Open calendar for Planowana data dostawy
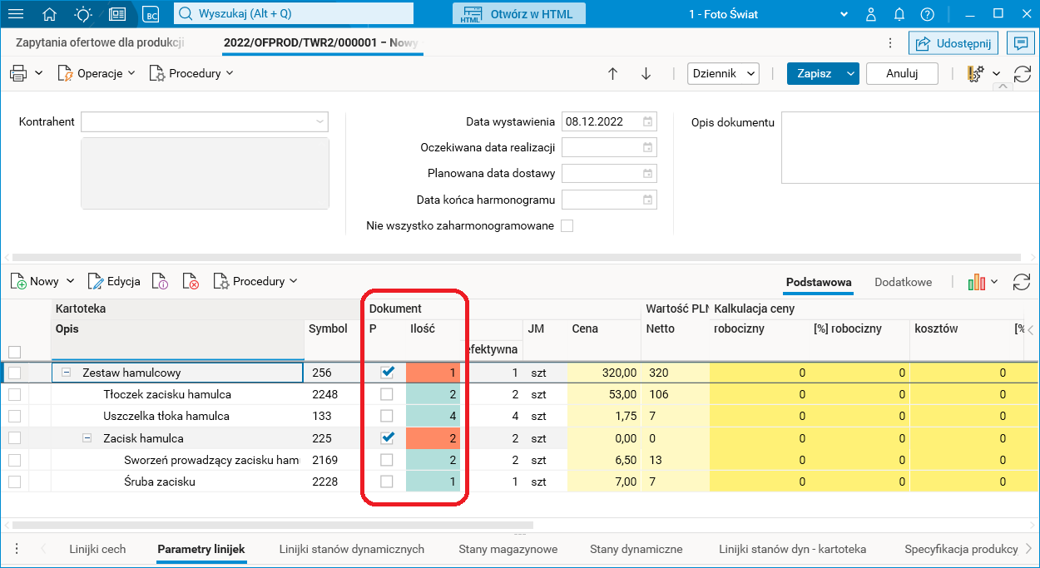1040x568 pixels. 647,174
